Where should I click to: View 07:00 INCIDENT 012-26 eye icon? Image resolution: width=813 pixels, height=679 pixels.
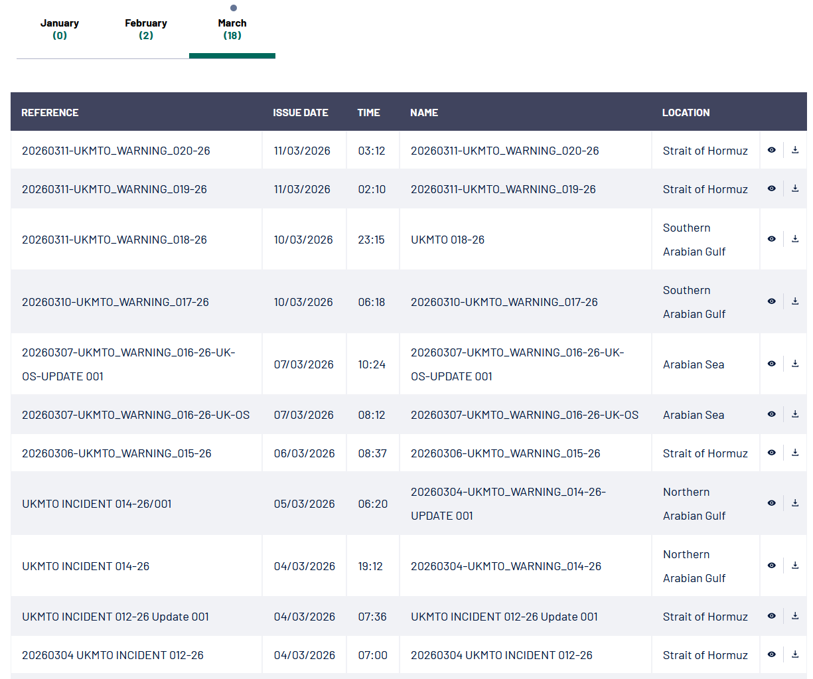771,654
